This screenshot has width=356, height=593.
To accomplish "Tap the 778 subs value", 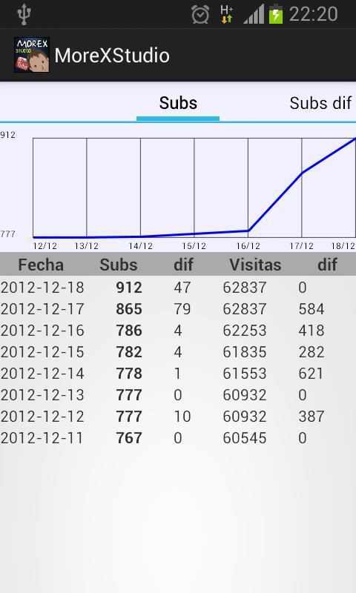I will 129,374.
